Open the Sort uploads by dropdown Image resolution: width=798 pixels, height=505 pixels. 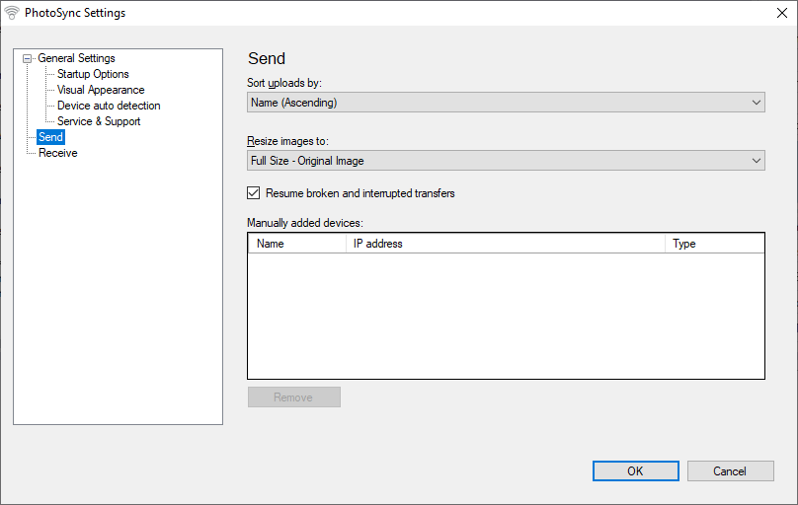pyautogui.click(x=506, y=103)
